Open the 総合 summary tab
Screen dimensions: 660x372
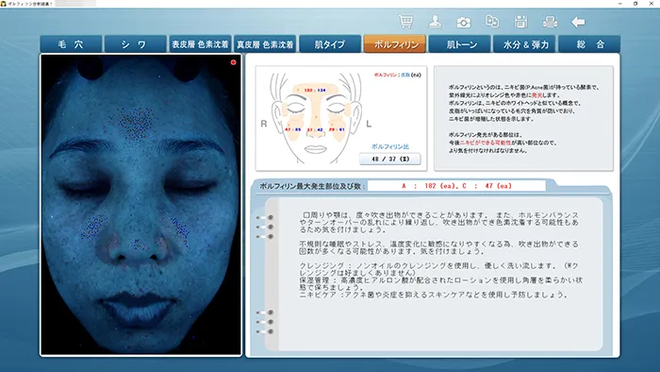(x=589, y=44)
